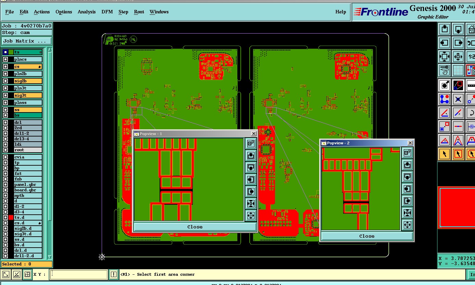Open the tools and palette settings icon
Viewport: 475px width, 285px height.
point(445,70)
